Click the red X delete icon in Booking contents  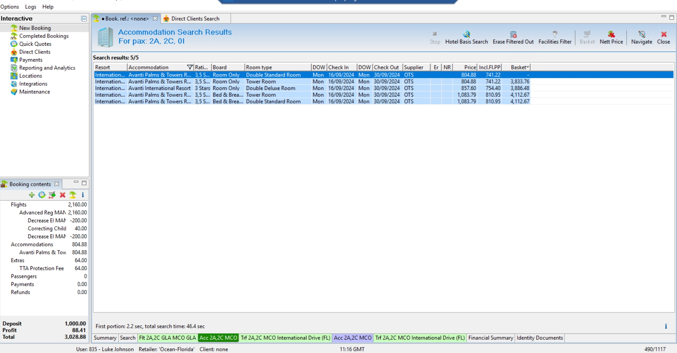[x=62, y=195]
